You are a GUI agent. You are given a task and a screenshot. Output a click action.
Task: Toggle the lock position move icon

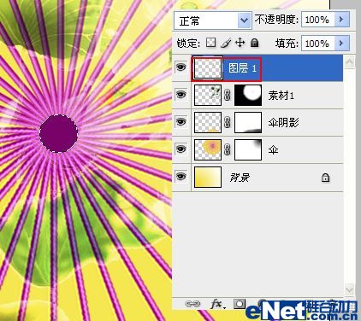[x=240, y=43]
